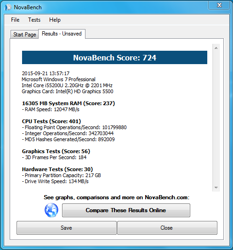
Task: Click the results vertical scrollbar track
Action: [x=216, y=118]
